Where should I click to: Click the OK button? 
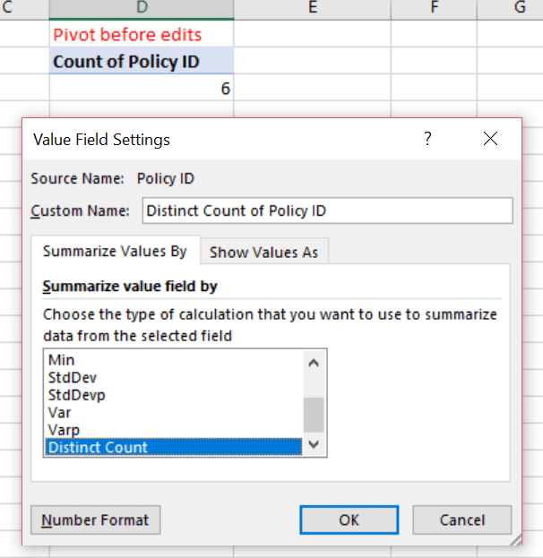(x=349, y=519)
